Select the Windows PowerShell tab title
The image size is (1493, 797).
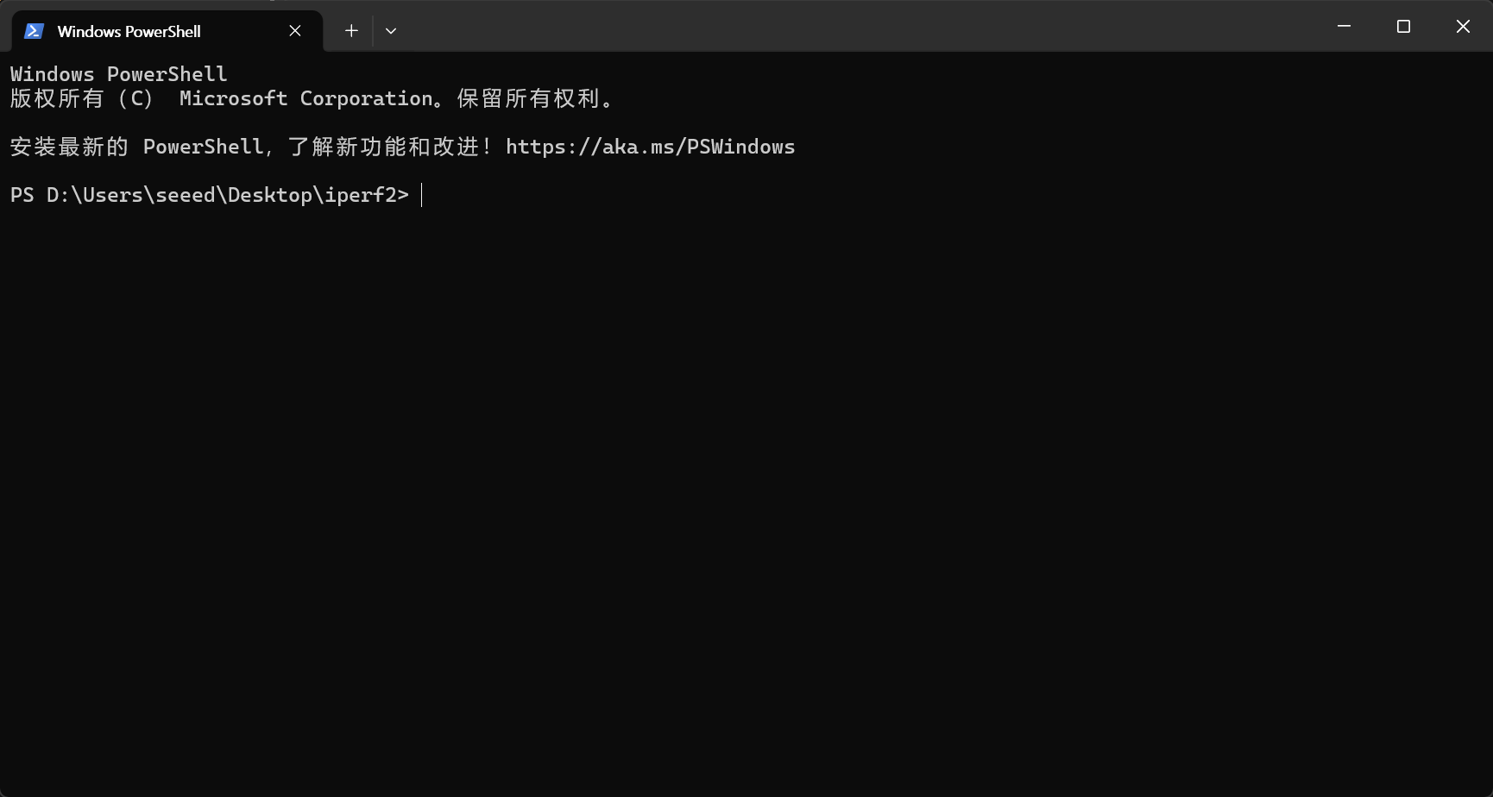[129, 32]
